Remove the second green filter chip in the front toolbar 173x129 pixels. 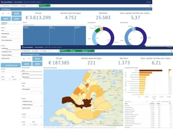(82, 51)
